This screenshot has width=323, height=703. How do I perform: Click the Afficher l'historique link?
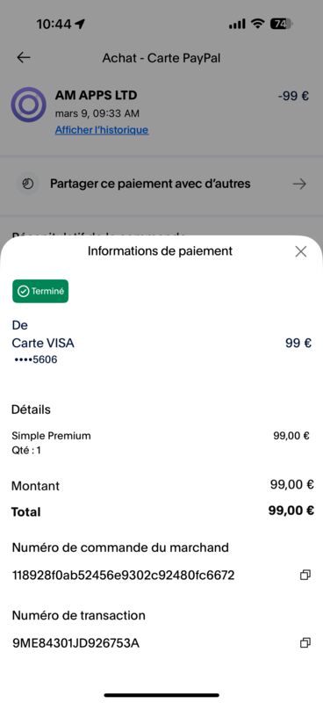[x=102, y=130]
